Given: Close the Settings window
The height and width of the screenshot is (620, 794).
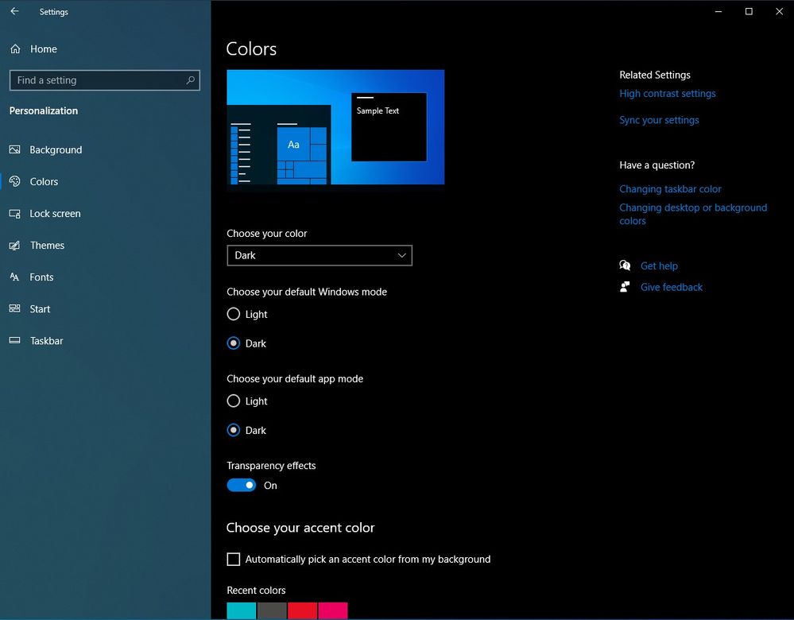Looking at the screenshot, I should pos(779,11).
